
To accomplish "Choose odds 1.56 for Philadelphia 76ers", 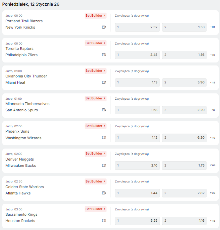I will point(184,55).
